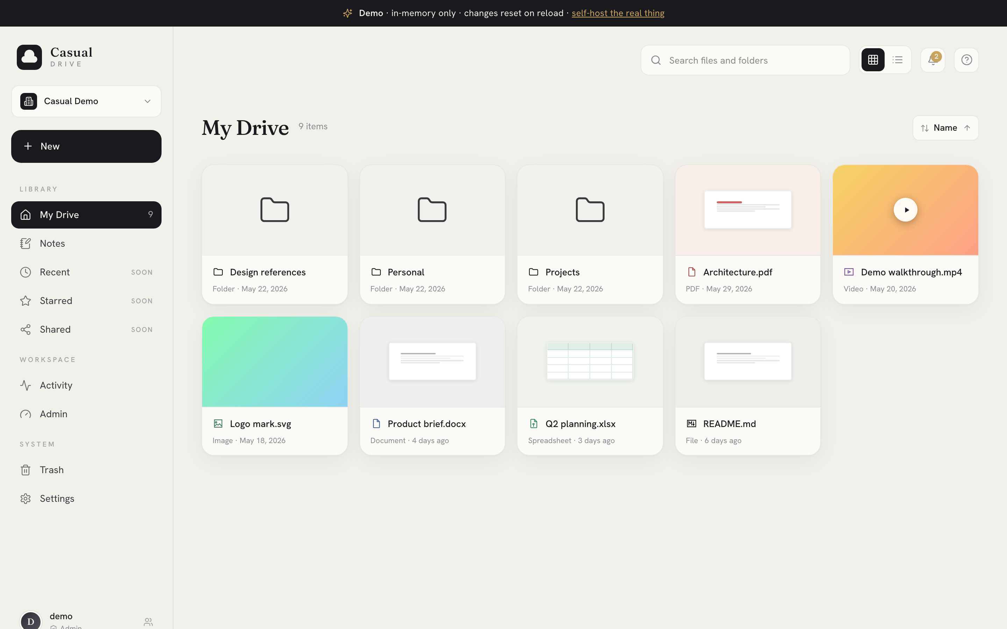Screen dimensions: 1007x629
Task: Play Demo walkthrough.mp4 video
Action: 906,210
